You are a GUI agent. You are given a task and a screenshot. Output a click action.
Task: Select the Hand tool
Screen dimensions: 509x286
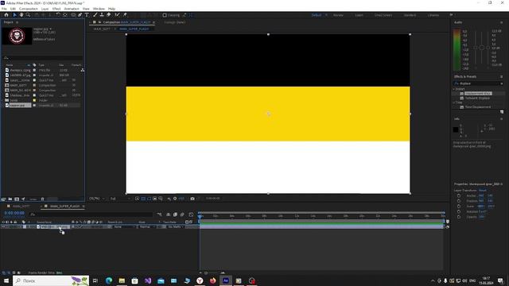pyautogui.click(x=21, y=15)
